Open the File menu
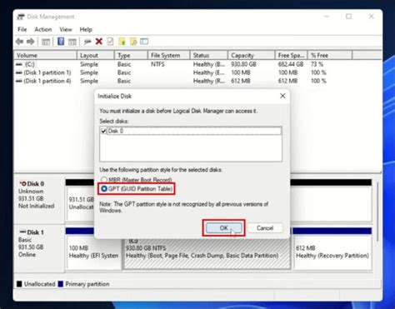 22,29
